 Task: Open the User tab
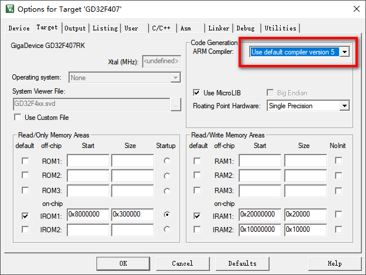click(134, 28)
